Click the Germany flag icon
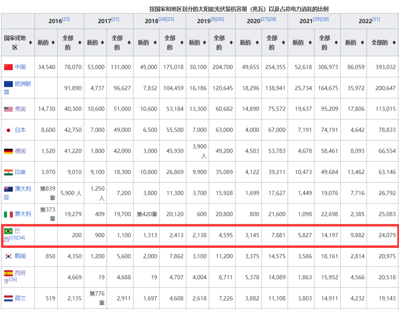 8,151
